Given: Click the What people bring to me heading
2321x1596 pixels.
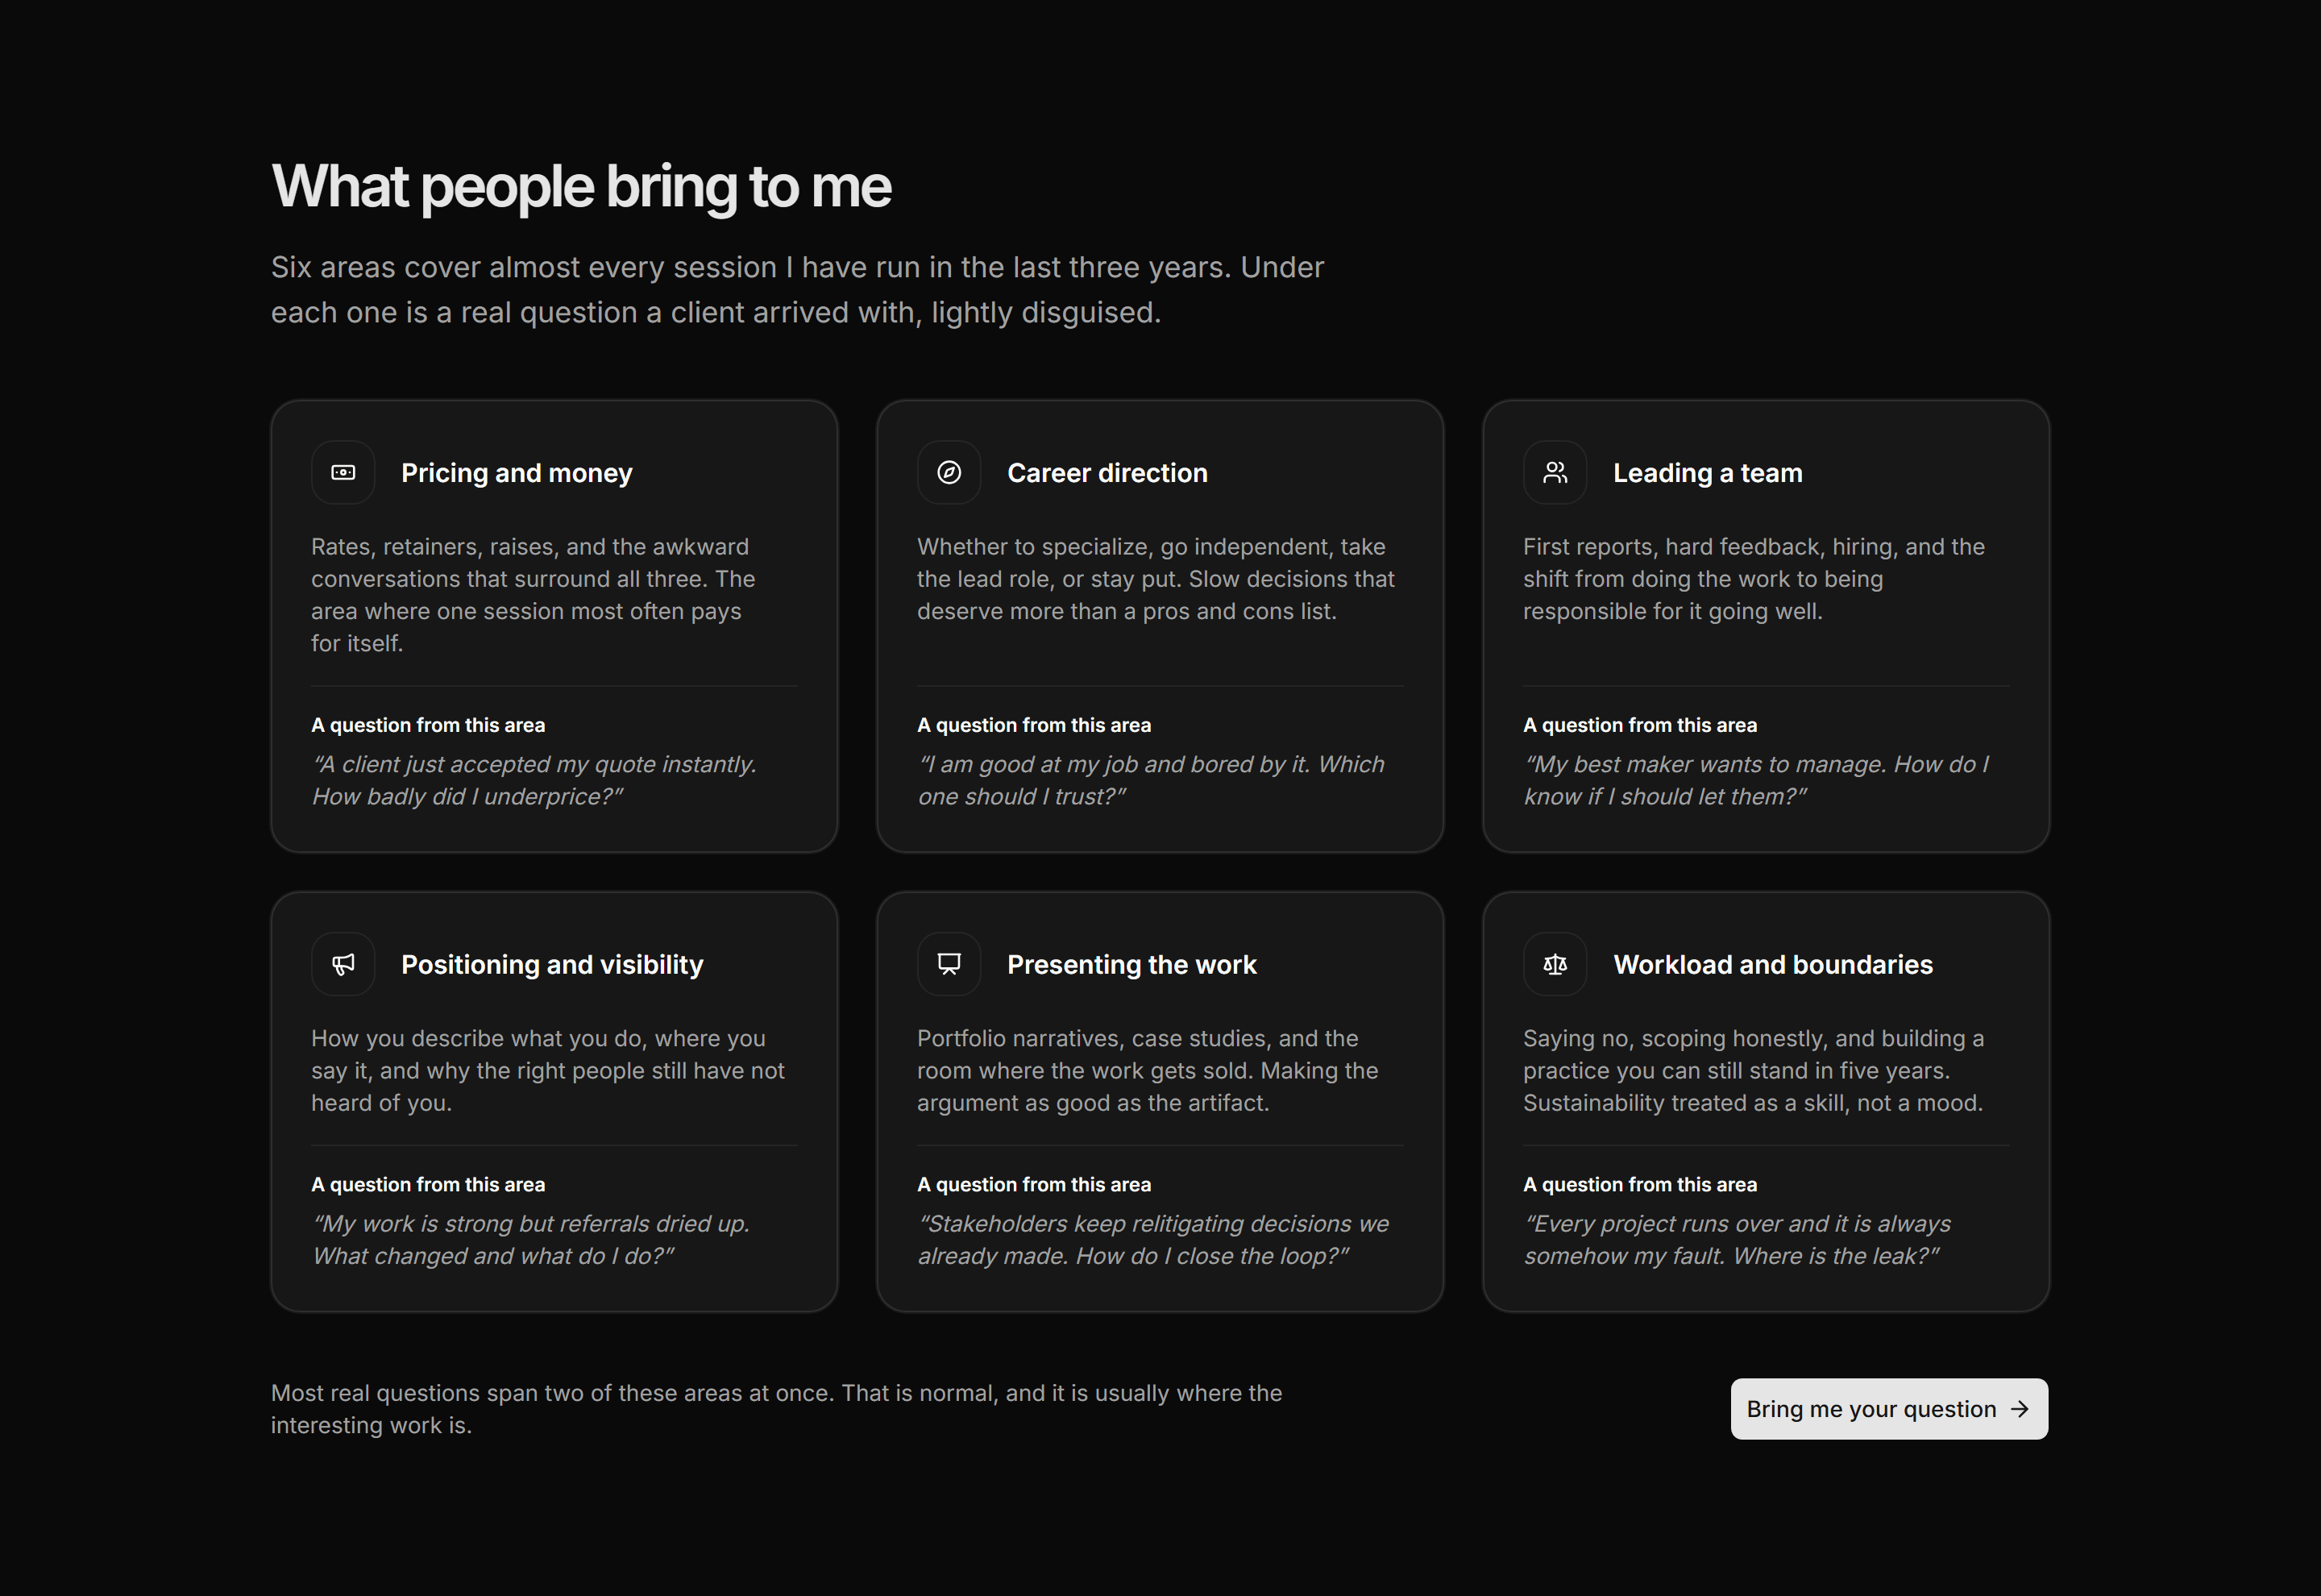Looking at the screenshot, I should (581, 187).
